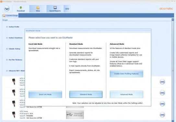Click the Elcometer logo
The width and height of the screenshot is (176, 122).
coord(166,9)
